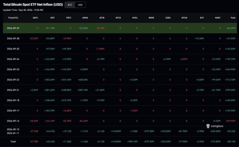Select the 2026-09-17 date cell
239x147 pixels.
pos(13,111)
